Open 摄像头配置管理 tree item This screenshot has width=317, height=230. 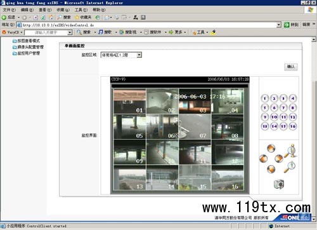(x=28, y=47)
